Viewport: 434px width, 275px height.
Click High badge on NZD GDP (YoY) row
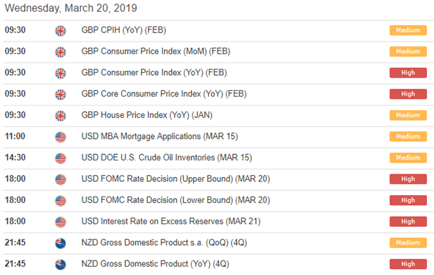pos(408,264)
